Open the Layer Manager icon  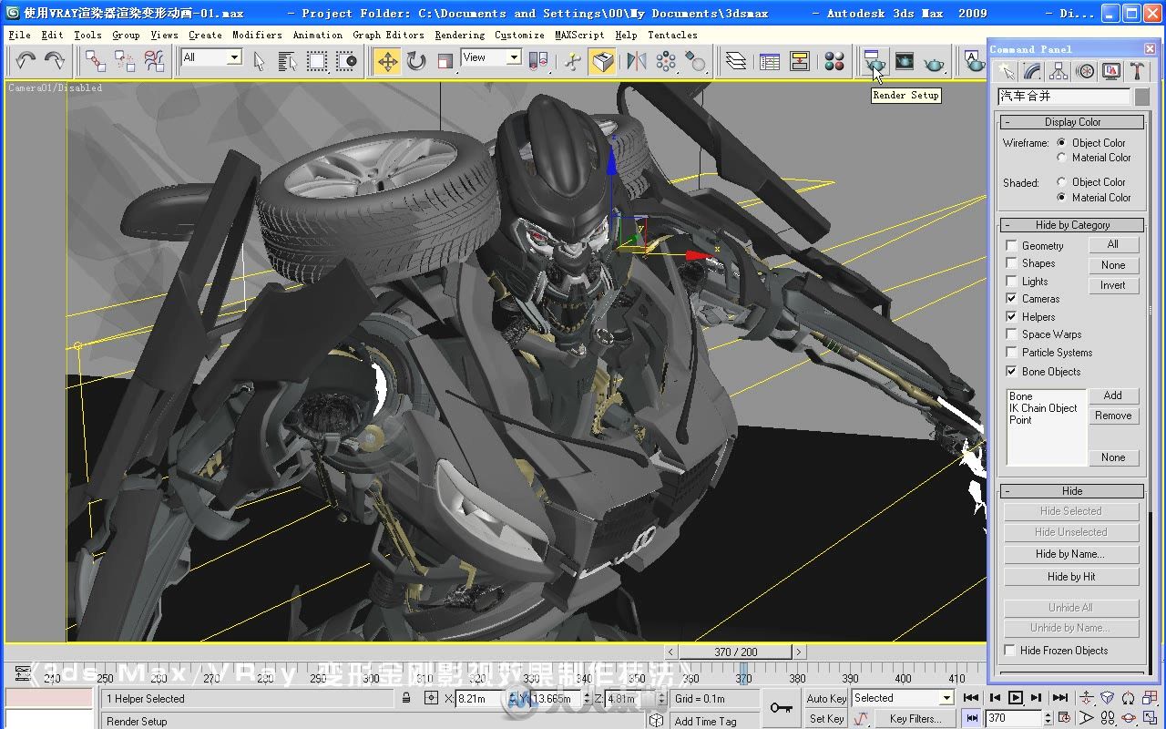coord(736,61)
